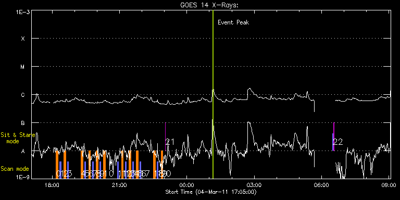Click the GOES 14 X-Rays title
Viewport: 400px width, 200px height.
(x=209, y=5)
